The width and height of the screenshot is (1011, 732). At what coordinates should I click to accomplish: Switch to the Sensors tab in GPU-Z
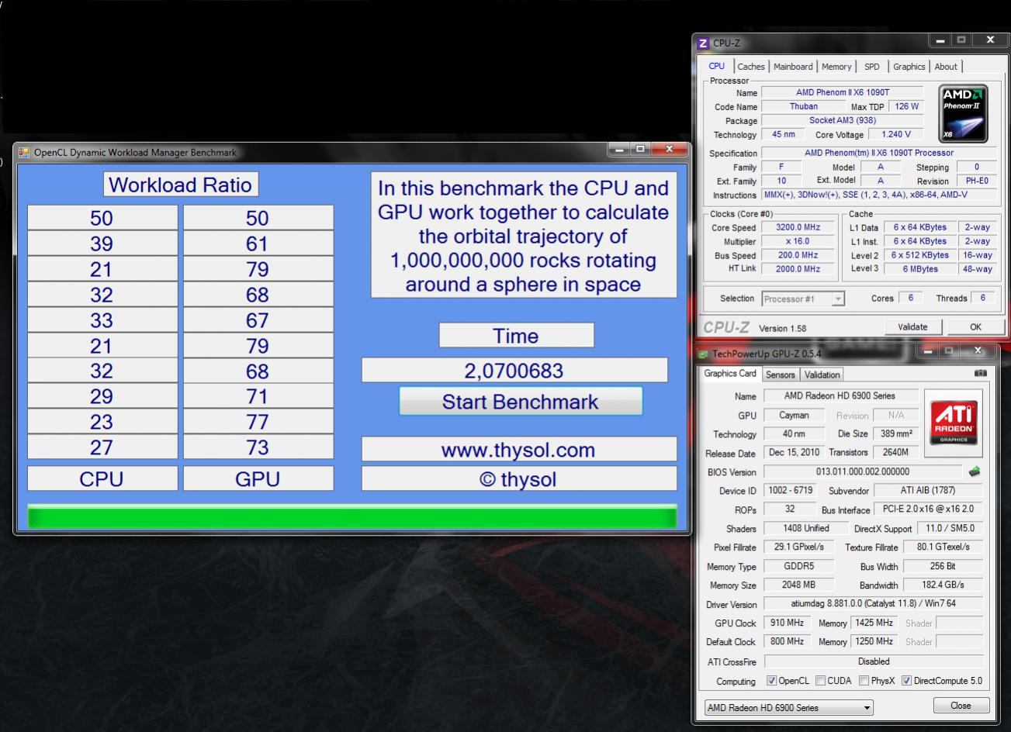780,375
